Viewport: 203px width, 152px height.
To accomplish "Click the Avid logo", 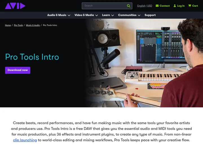I will pyautogui.click(x=15, y=6).
